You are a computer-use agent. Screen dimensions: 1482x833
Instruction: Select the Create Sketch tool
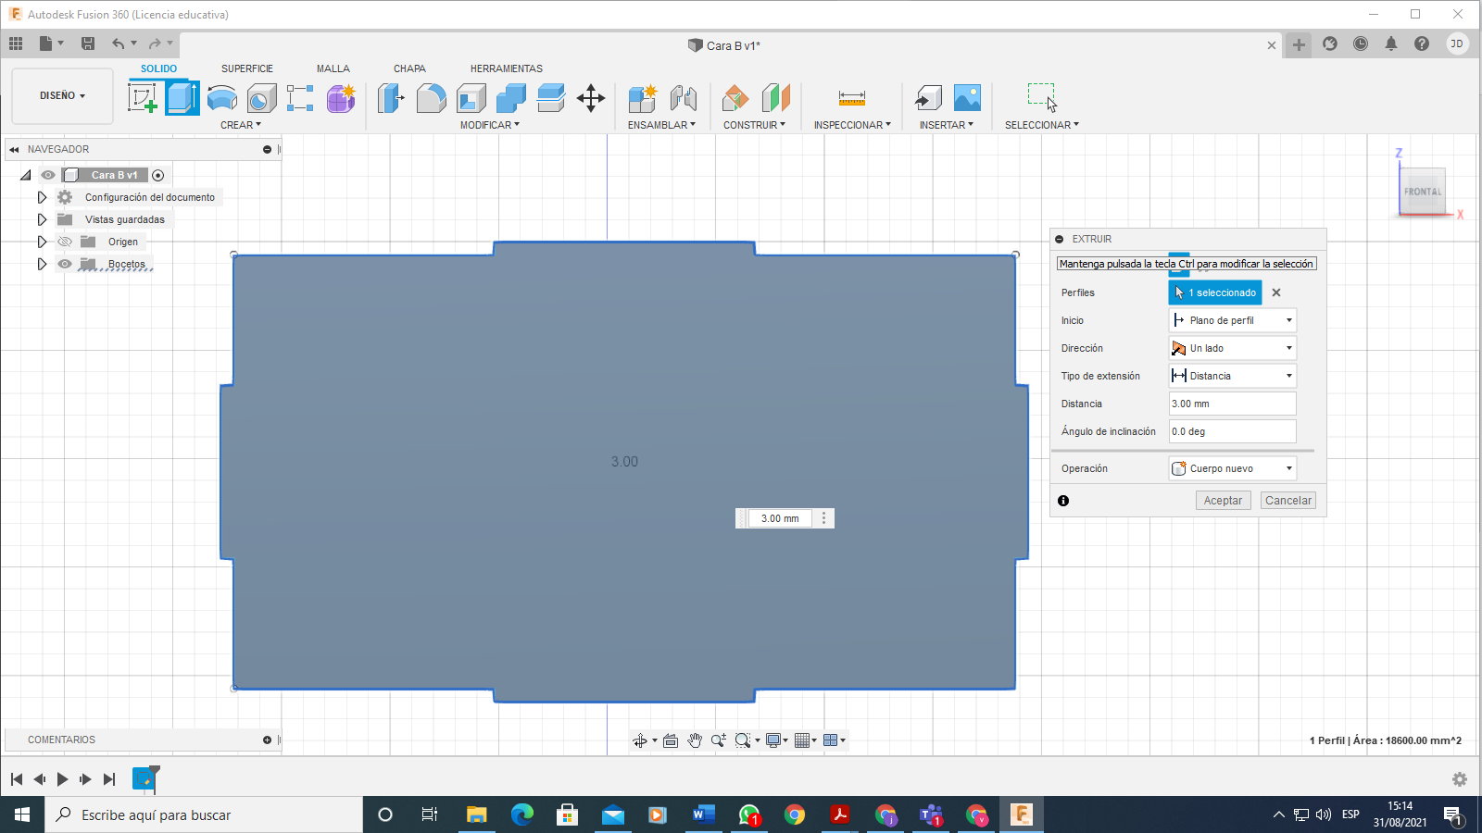pyautogui.click(x=143, y=97)
